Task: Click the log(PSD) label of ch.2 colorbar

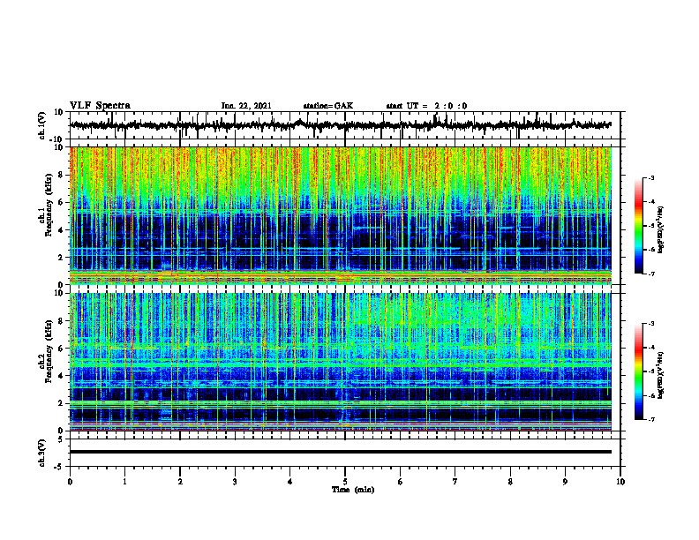Action: click(x=660, y=376)
